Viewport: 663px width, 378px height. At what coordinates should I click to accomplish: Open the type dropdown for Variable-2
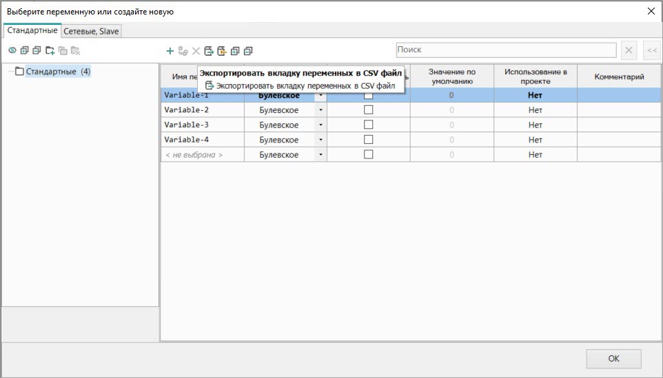pyautogui.click(x=320, y=110)
